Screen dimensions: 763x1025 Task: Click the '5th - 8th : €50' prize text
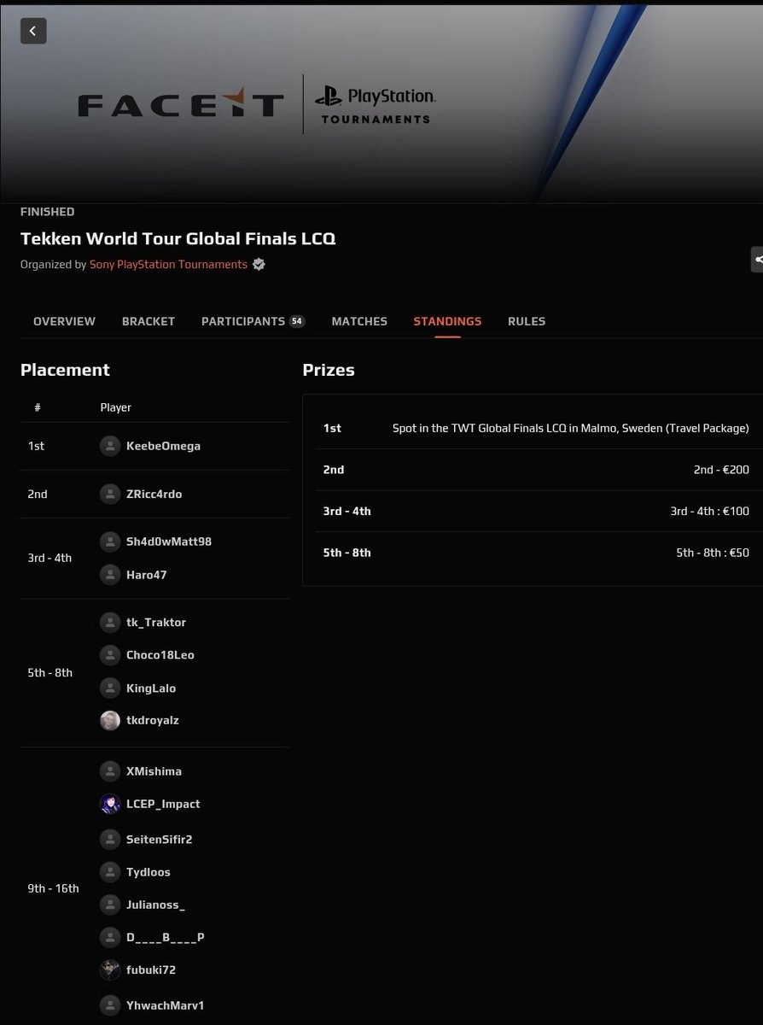713,553
